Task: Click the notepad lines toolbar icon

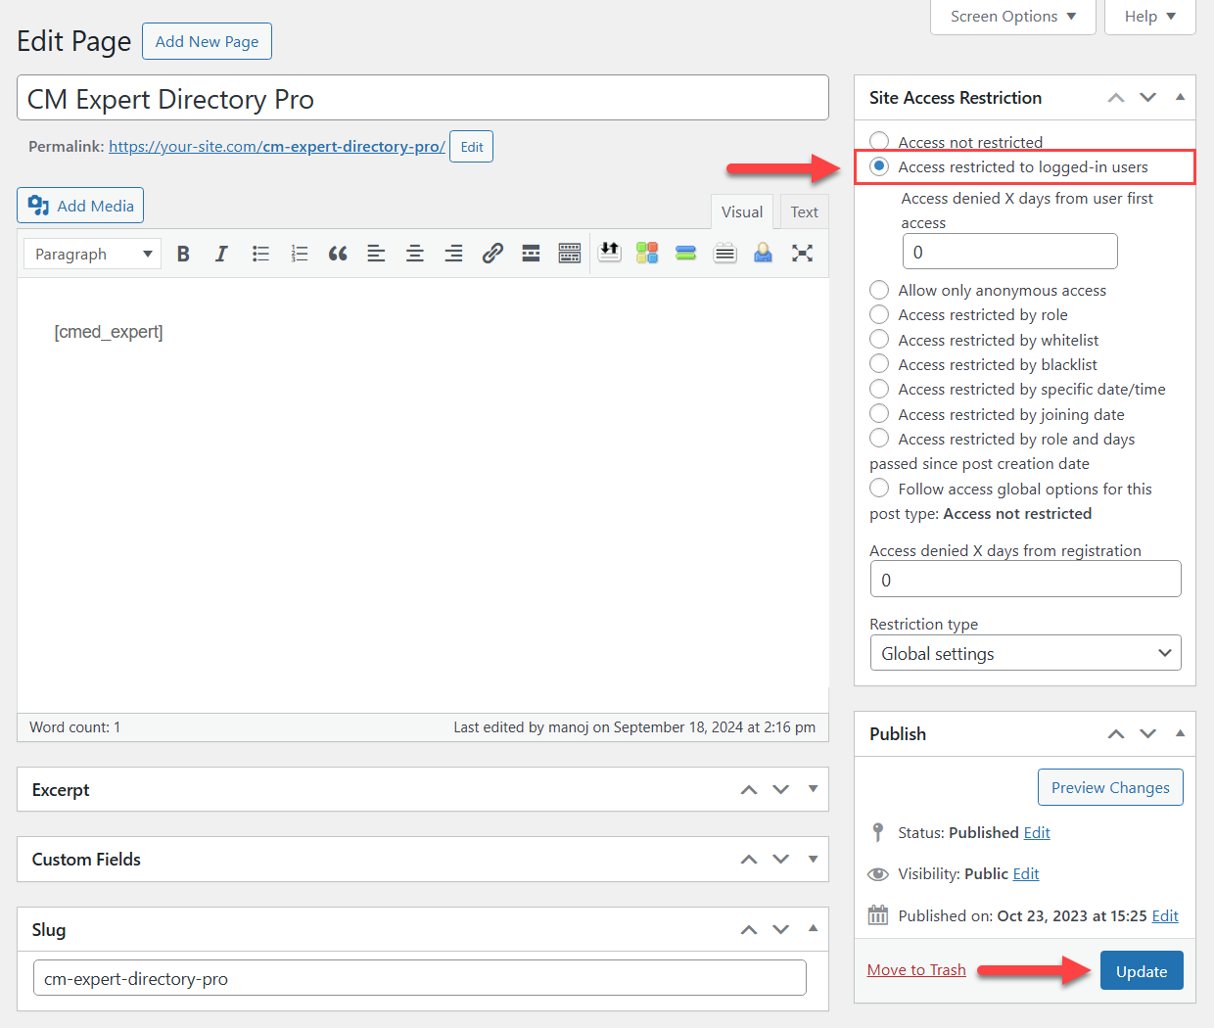Action: 724,253
